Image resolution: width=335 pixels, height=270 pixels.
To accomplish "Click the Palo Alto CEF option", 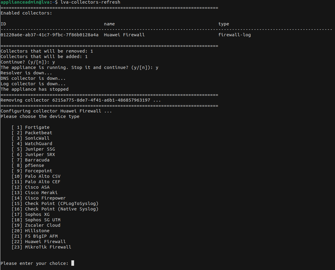I will (x=43, y=182).
